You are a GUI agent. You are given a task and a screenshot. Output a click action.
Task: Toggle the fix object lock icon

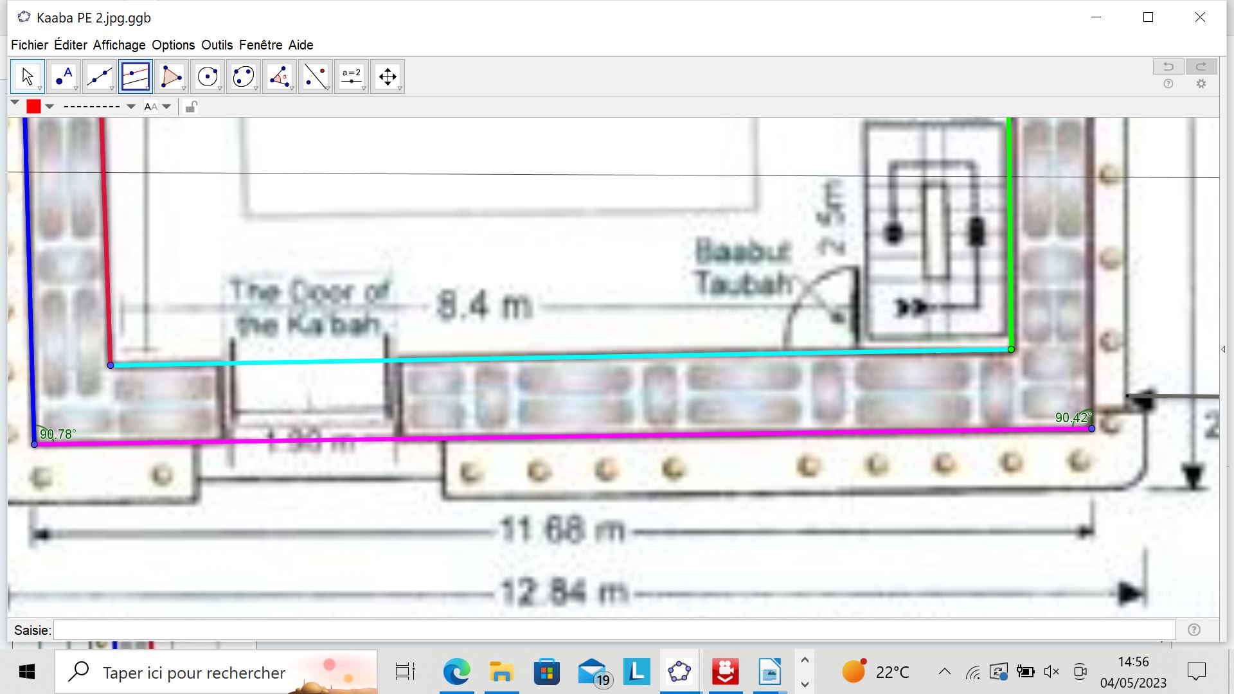click(191, 107)
